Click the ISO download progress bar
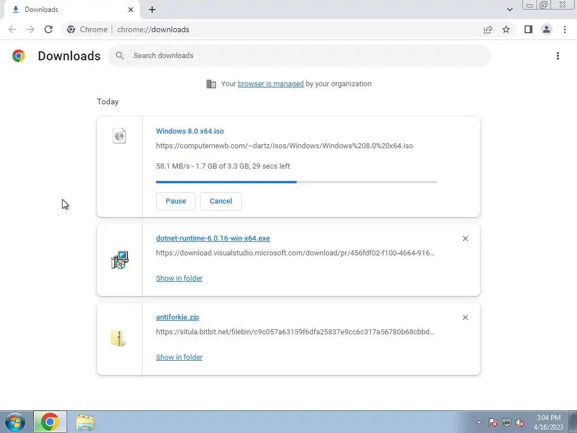Screen dimensions: 577x433 point(296,182)
